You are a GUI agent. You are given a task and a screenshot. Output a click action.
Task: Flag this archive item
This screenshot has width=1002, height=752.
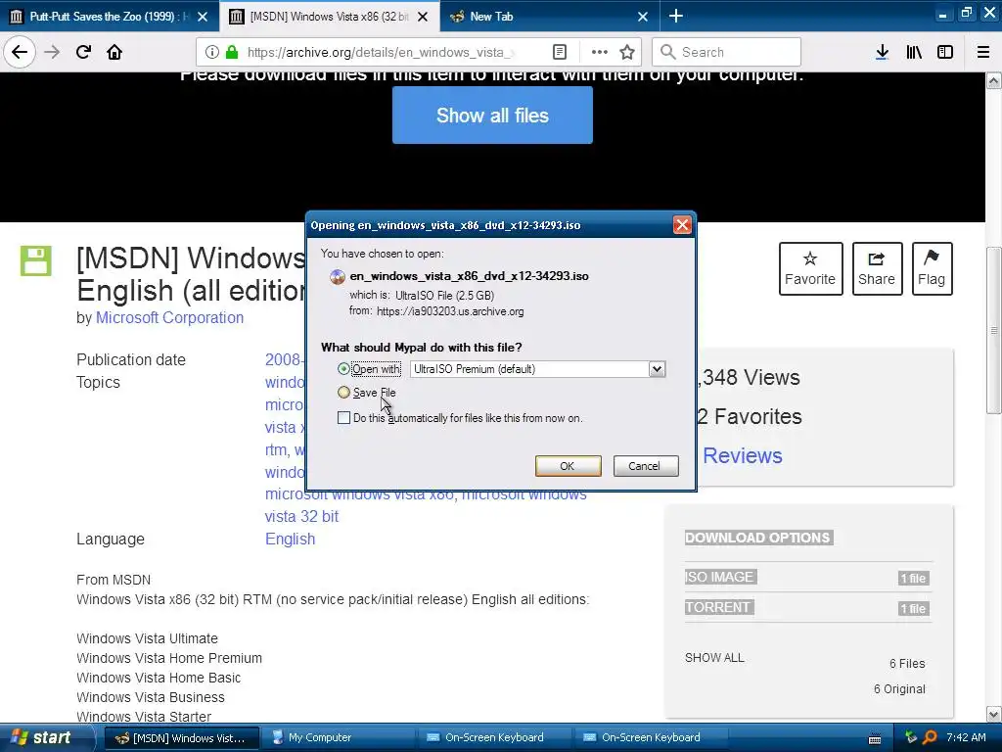pos(932,268)
